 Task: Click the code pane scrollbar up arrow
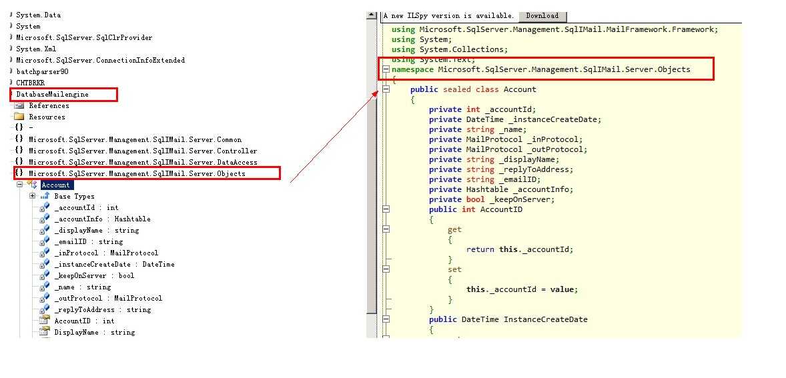[372, 15]
